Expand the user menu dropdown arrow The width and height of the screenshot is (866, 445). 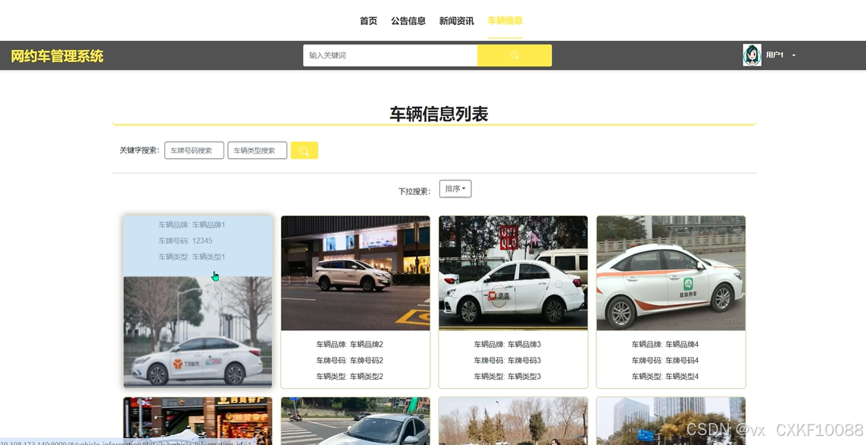[794, 55]
